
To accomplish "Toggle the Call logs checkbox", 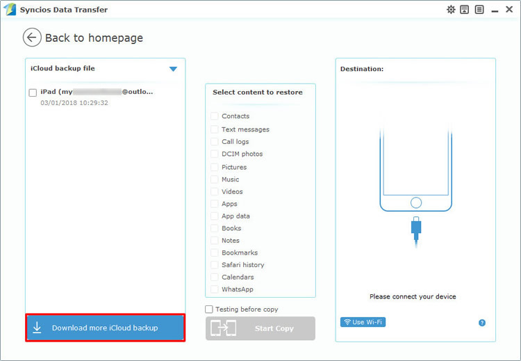I will point(215,142).
